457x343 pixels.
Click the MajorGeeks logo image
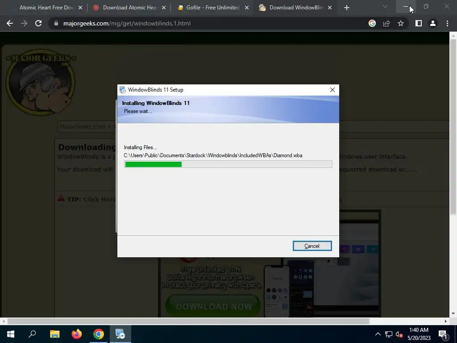[41, 82]
